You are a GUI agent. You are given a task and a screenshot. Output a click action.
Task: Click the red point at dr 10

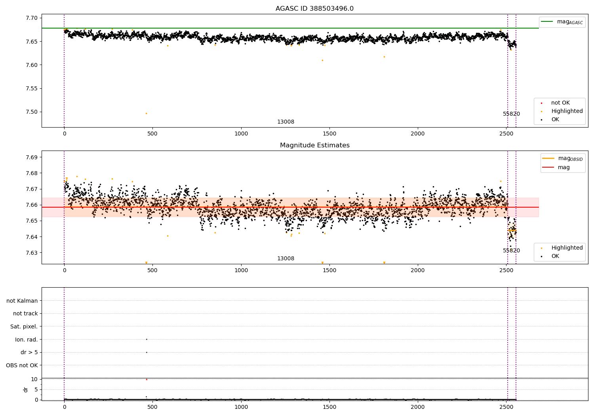(147, 379)
